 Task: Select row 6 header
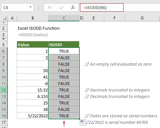tap(4, 51)
